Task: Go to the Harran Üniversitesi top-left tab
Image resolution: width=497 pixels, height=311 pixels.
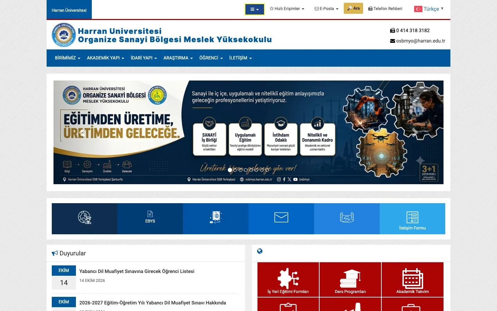Action: (69, 10)
